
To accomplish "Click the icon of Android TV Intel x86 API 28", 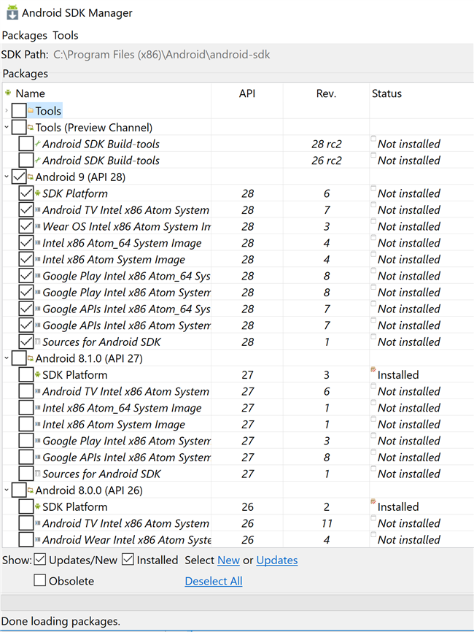I will [x=37, y=209].
